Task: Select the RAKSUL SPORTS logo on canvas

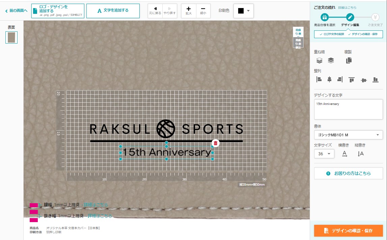Action: [x=166, y=130]
